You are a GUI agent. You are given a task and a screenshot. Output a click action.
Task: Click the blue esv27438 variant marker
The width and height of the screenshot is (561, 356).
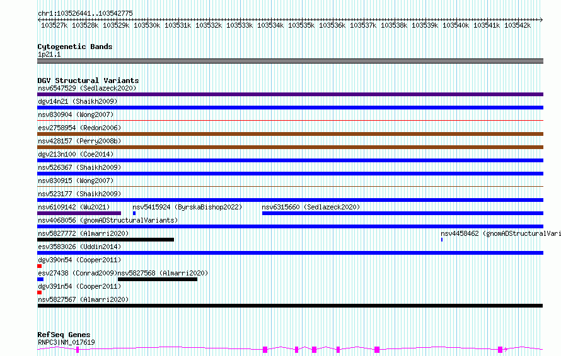click(x=40, y=279)
